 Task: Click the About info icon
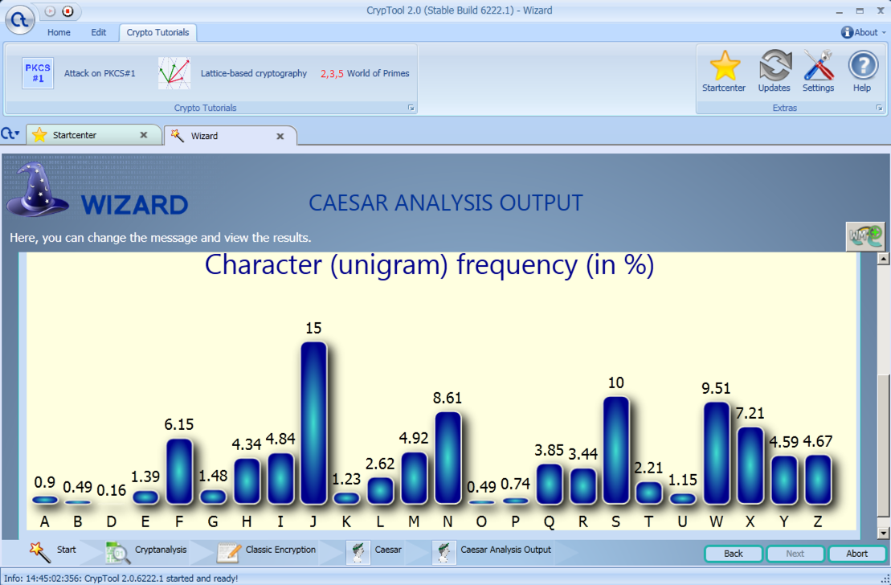(847, 32)
